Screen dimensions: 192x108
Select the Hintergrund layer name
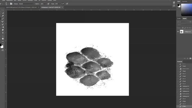187,32
